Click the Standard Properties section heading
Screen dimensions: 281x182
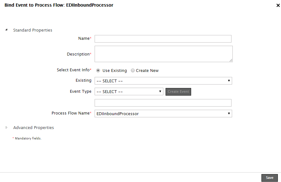tap(32, 30)
